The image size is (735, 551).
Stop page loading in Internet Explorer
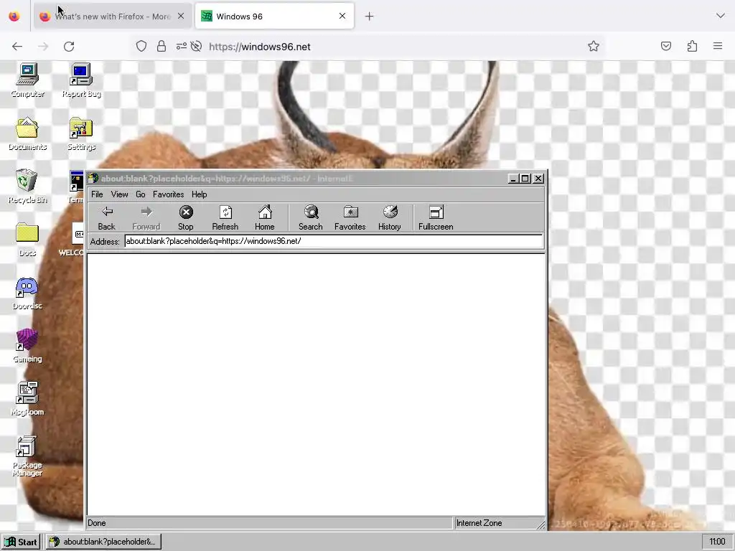186,218
